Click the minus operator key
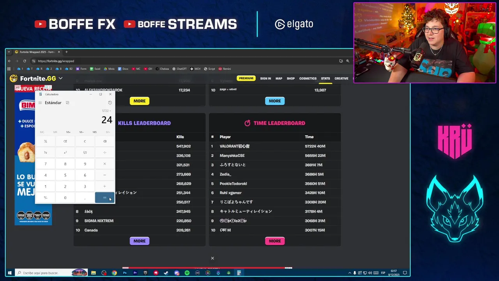499x281 pixels. (104, 175)
